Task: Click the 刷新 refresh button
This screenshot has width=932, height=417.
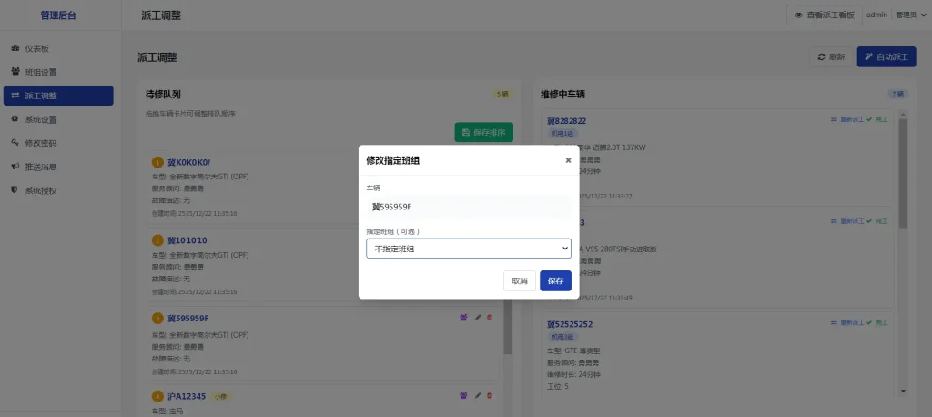Action: pos(830,57)
